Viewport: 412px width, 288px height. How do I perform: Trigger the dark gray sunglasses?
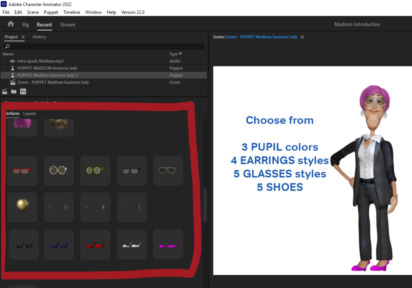(132, 171)
